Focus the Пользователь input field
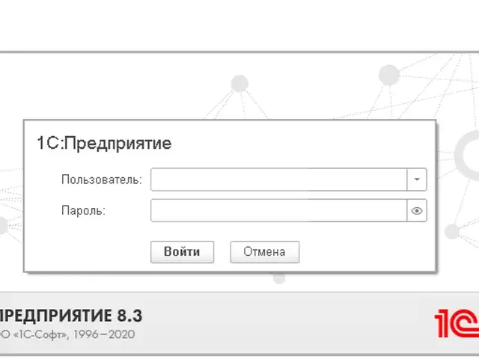 (279, 179)
